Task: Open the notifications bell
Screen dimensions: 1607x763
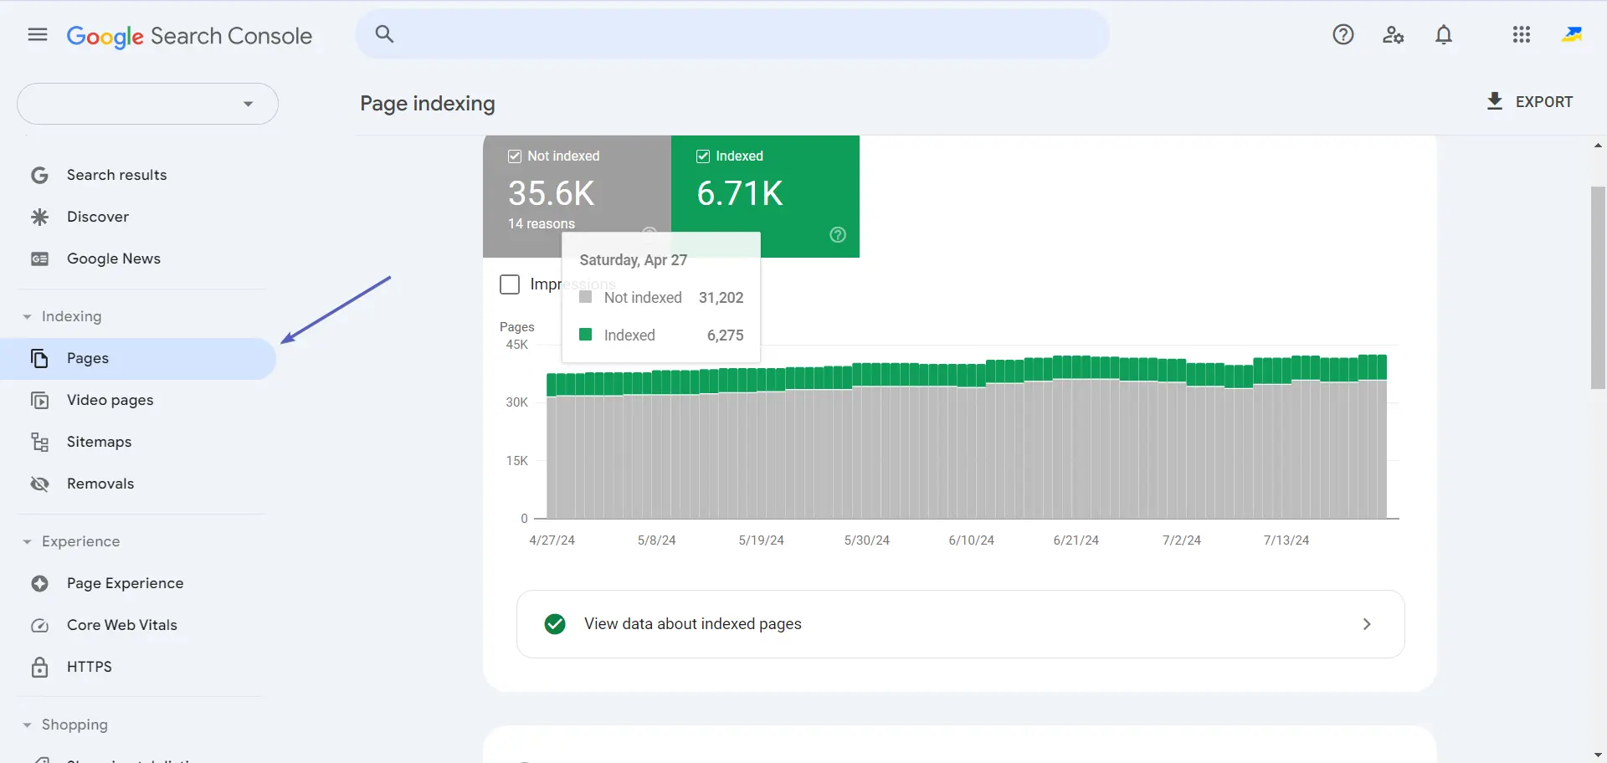Action: click(x=1444, y=34)
